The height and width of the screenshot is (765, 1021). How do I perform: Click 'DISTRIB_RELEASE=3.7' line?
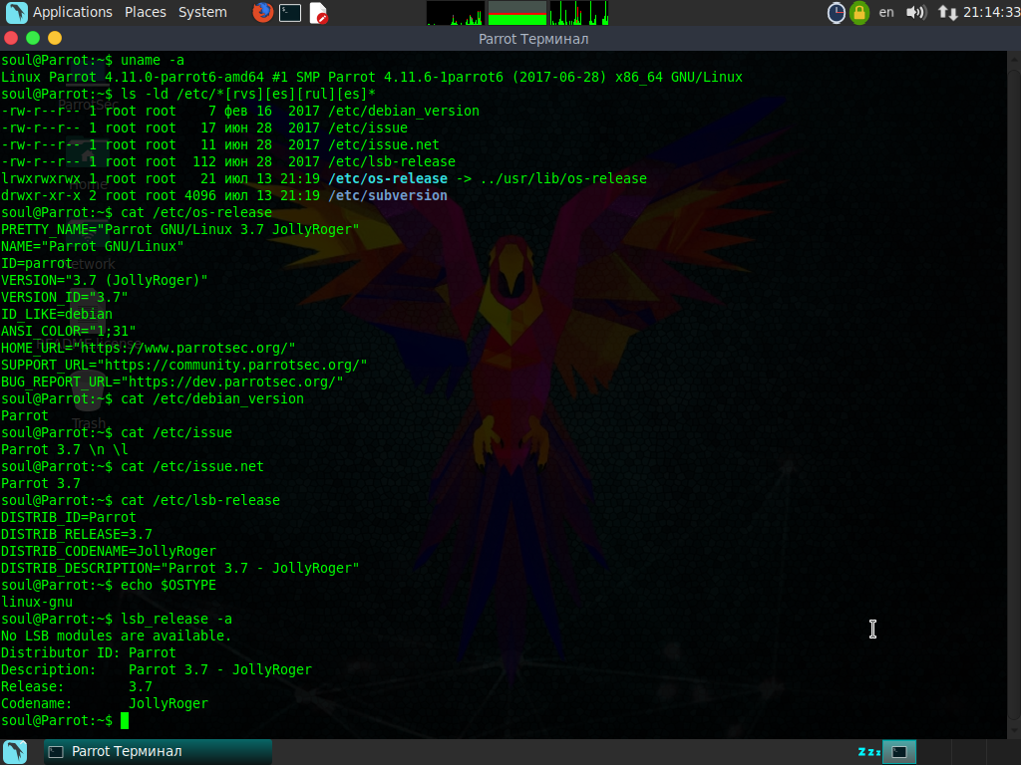(x=76, y=534)
